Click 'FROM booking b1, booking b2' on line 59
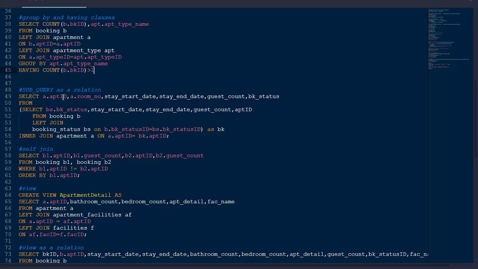The image size is (478, 269). coord(65,162)
